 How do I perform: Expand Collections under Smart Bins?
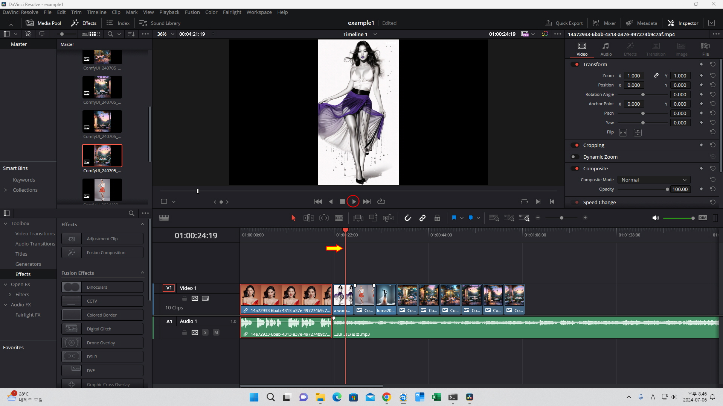(6, 190)
